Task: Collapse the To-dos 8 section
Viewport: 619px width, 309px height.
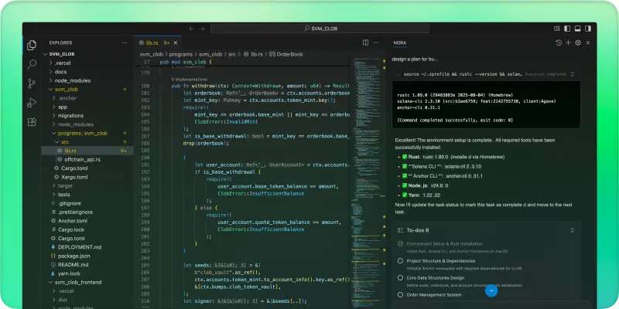Action: tap(572, 229)
